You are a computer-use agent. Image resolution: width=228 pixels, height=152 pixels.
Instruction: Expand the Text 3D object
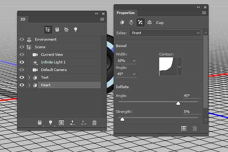click(29, 78)
